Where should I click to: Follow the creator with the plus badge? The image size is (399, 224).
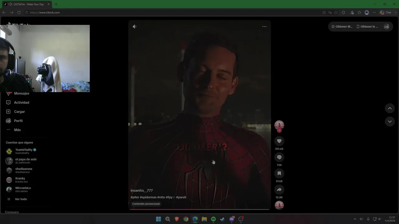(279, 130)
